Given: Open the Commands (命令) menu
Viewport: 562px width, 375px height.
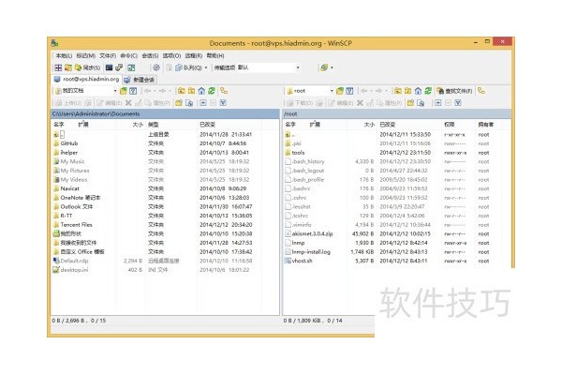Looking at the screenshot, I should coord(128,55).
